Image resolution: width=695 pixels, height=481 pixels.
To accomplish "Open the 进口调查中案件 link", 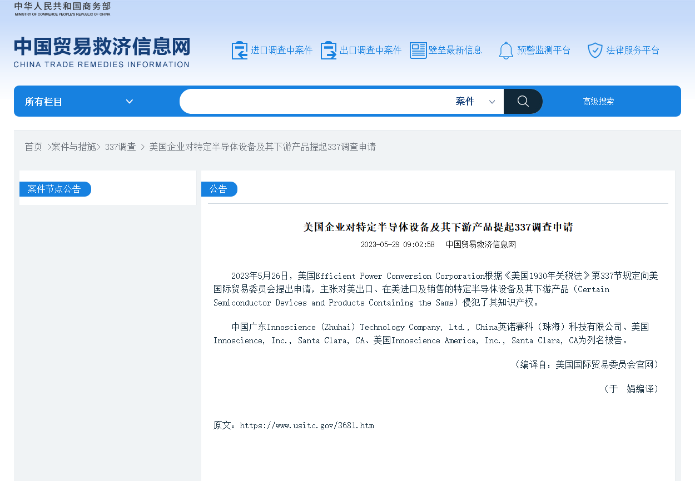I will tap(281, 51).
